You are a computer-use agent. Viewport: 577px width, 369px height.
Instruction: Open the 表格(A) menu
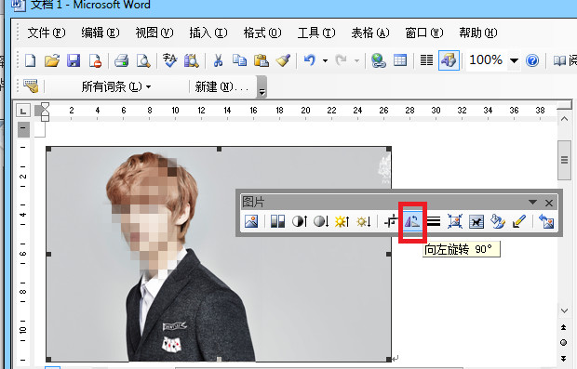click(370, 33)
